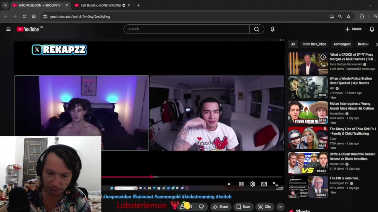378x212 pixels.
Task: Seek using the red video progress bar
Action: 192,177
